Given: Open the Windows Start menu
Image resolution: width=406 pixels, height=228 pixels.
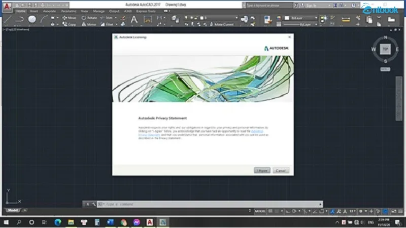Looking at the screenshot, I should [7, 222].
